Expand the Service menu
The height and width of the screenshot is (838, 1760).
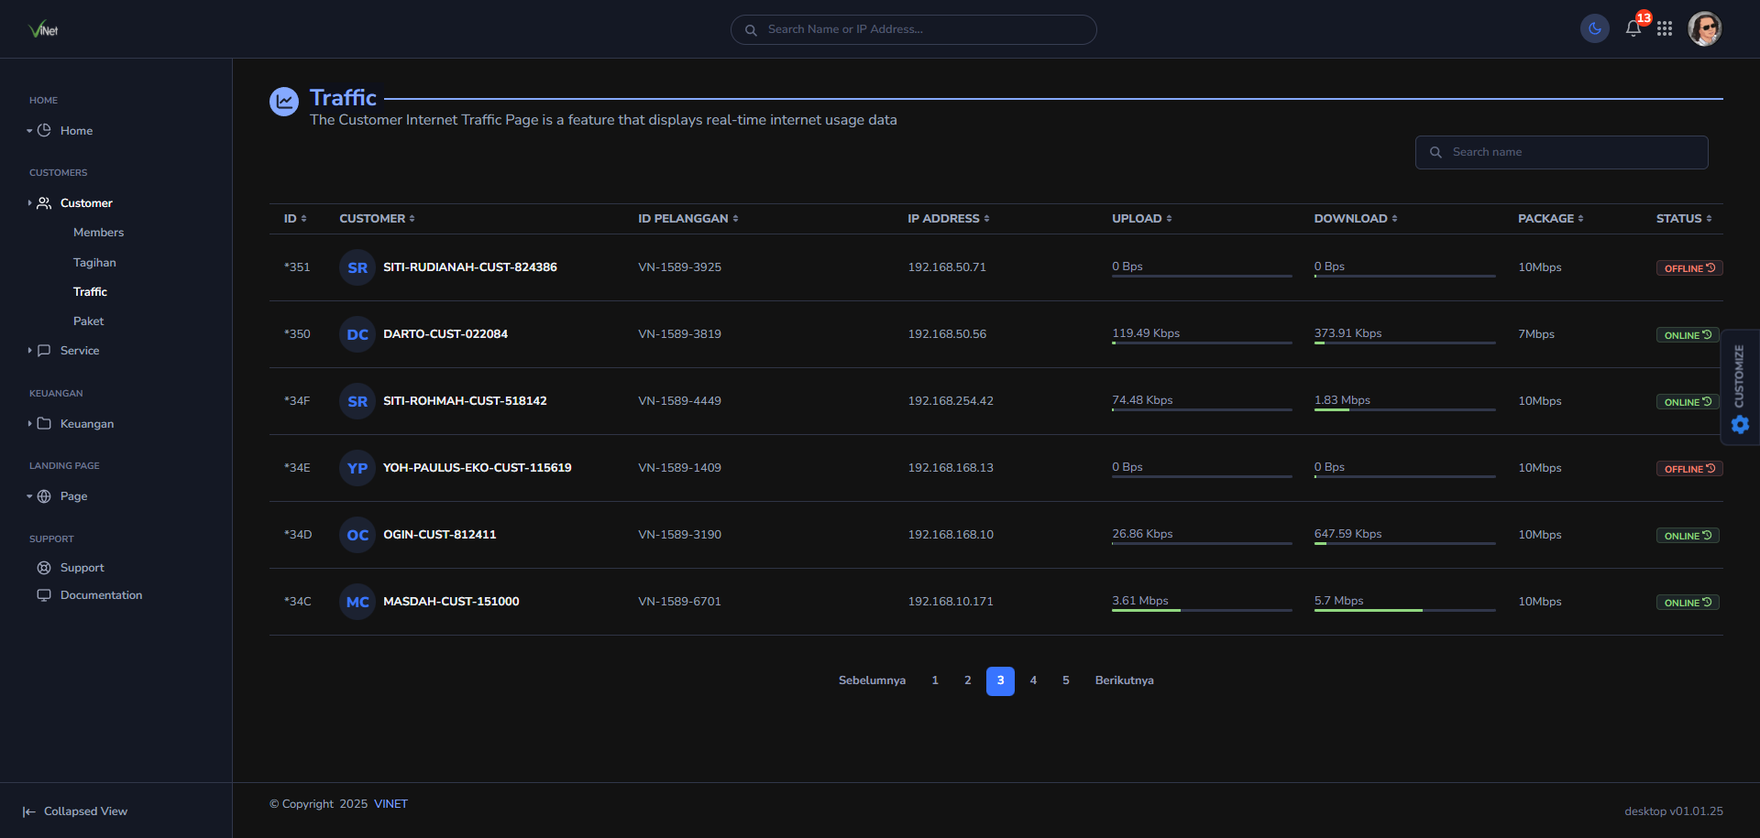pyautogui.click(x=79, y=351)
